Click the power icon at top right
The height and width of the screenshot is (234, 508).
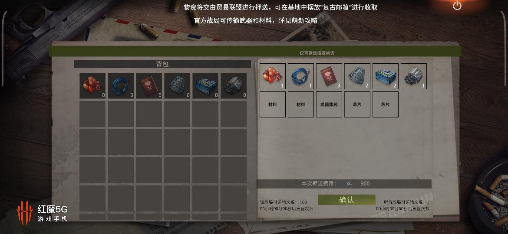(x=457, y=5)
